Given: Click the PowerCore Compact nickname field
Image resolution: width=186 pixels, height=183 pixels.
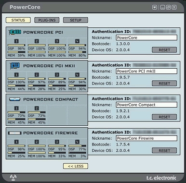Looking at the screenshot, I should [146, 105].
